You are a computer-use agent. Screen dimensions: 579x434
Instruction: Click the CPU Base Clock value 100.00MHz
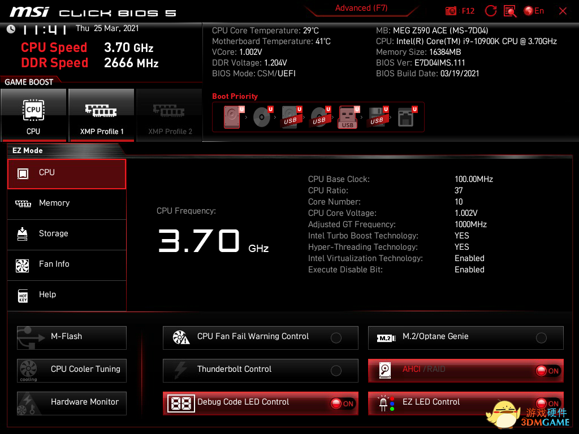tap(473, 179)
